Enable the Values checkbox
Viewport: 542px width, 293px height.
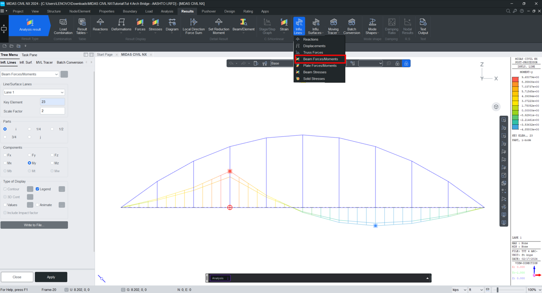5,205
